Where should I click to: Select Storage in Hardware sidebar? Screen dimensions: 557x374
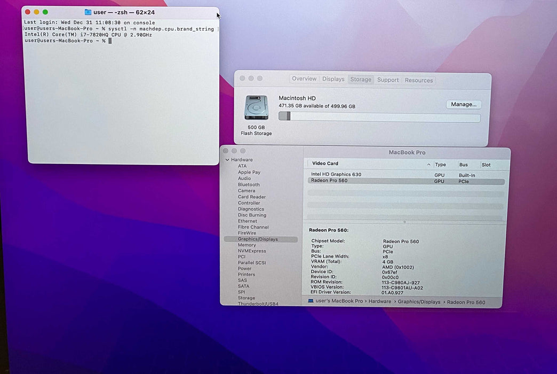(x=246, y=298)
